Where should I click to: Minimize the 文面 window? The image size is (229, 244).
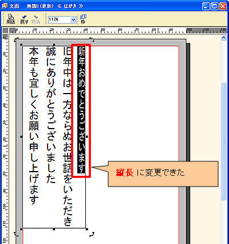coord(206,6)
